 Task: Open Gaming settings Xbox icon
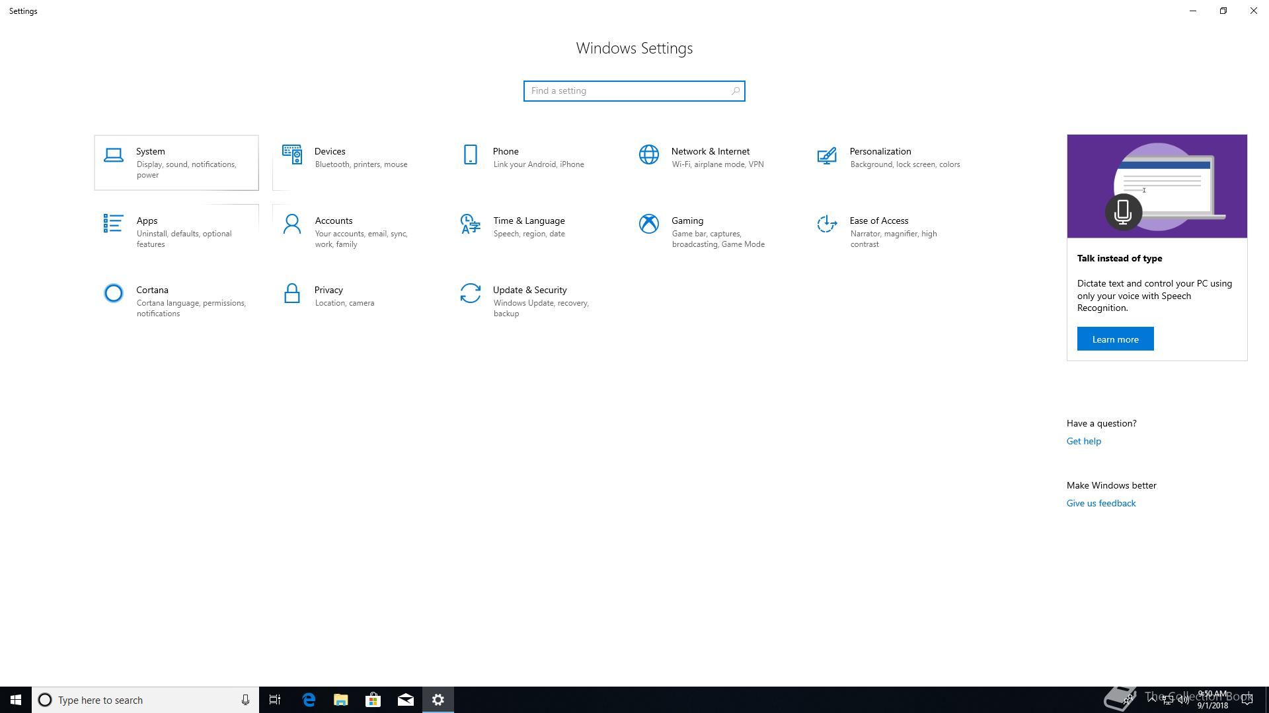click(x=648, y=224)
